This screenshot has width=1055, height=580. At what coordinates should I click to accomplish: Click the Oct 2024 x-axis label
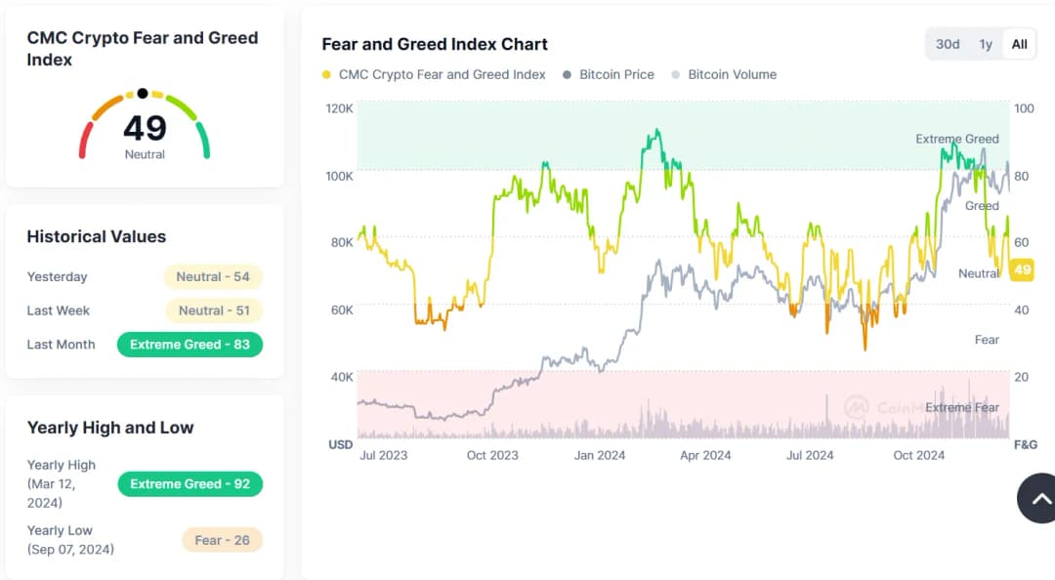coord(918,455)
